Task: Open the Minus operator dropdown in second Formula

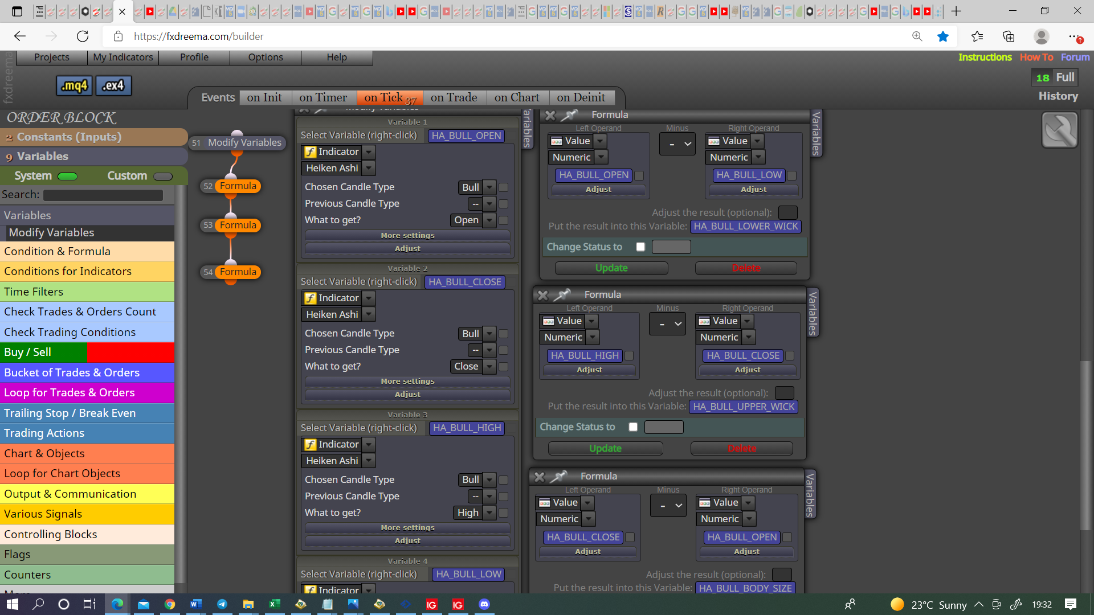Action: 667,324
